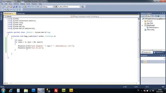Close the Default.aspx.cs editor tab
This screenshot has height=93, width=166.
click(x=15, y=13)
